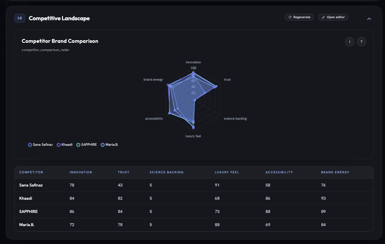This screenshot has width=385, height=244.
Task: Click the Trust column header
Action: pyautogui.click(x=123, y=172)
